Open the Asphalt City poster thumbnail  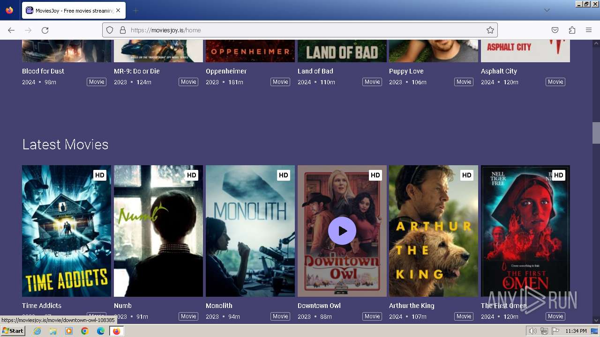(x=525, y=51)
